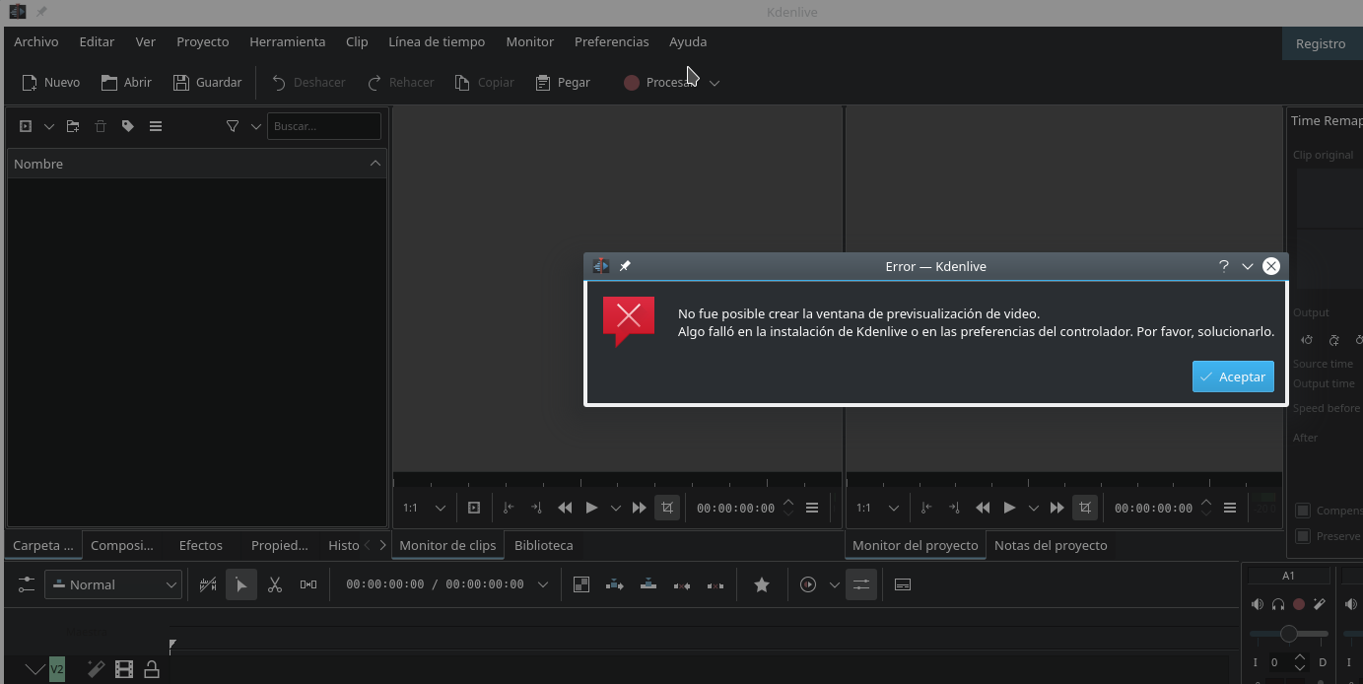Click the bin search field Buscar
The image size is (1363, 684).
point(324,126)
